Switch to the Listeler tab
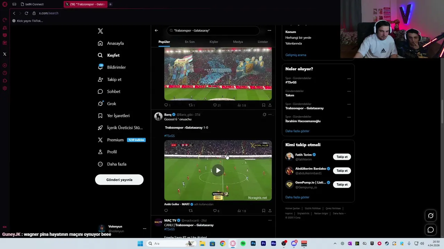 (x=263, y=42)
